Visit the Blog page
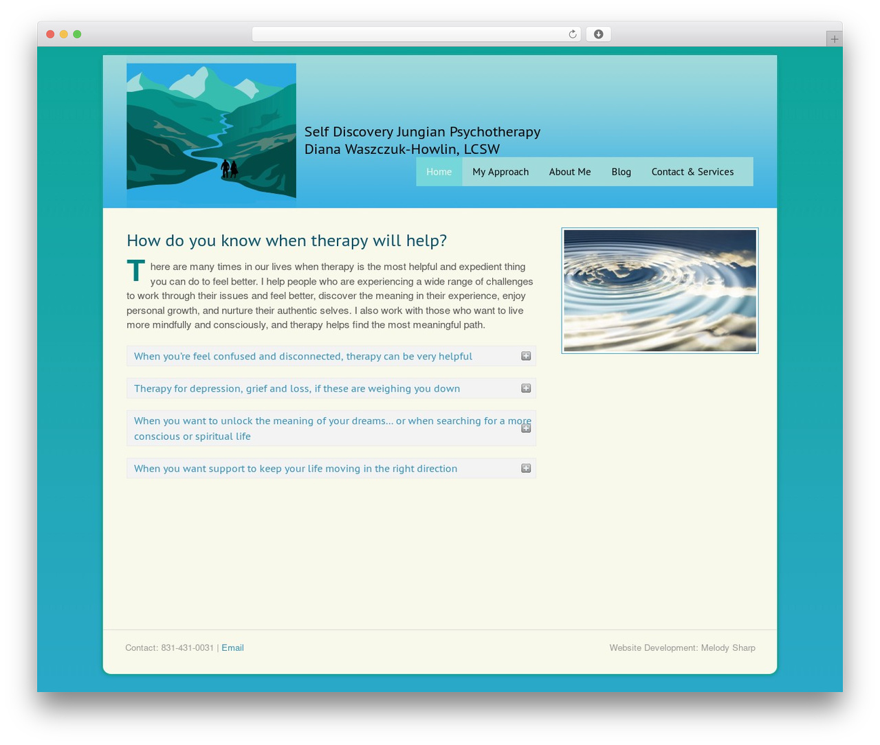 [621, 172]
